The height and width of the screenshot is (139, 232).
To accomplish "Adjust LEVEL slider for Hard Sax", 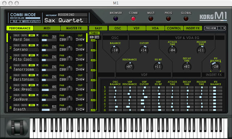I will click(x=46, y=40).
